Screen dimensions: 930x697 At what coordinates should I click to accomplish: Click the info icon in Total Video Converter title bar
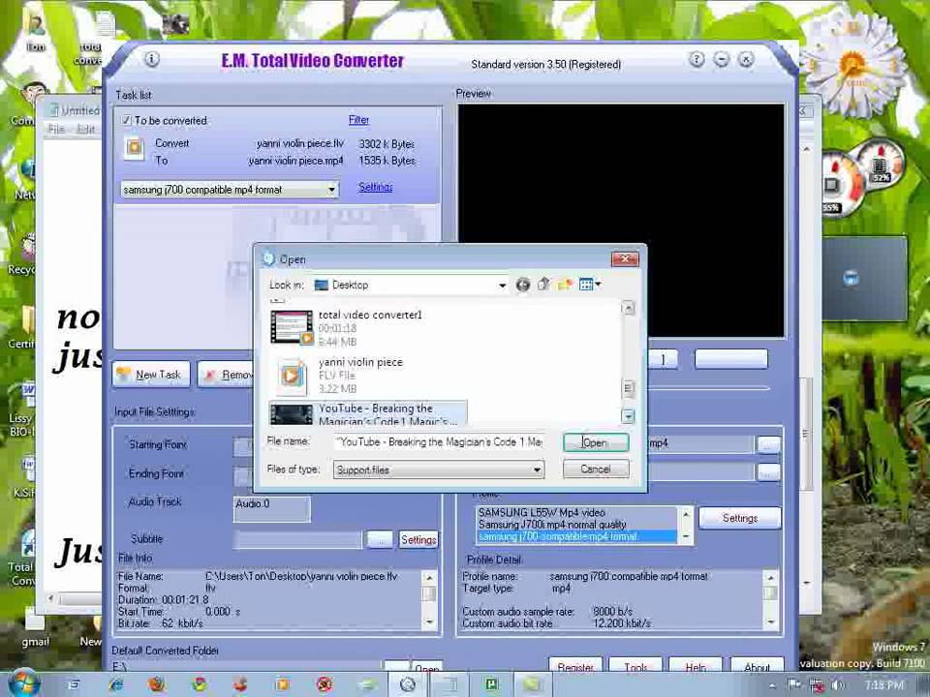(x=152, y=59)
